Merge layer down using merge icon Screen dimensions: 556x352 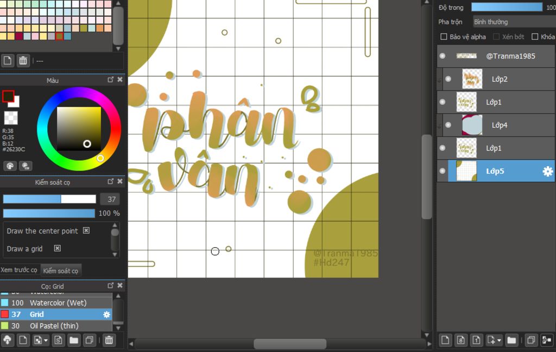pos(546,340)
